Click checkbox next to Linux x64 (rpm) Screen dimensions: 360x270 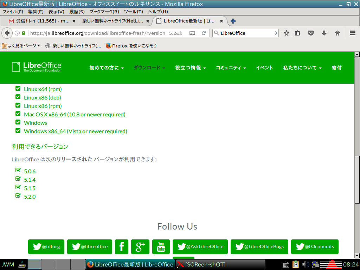click(18, 88)
